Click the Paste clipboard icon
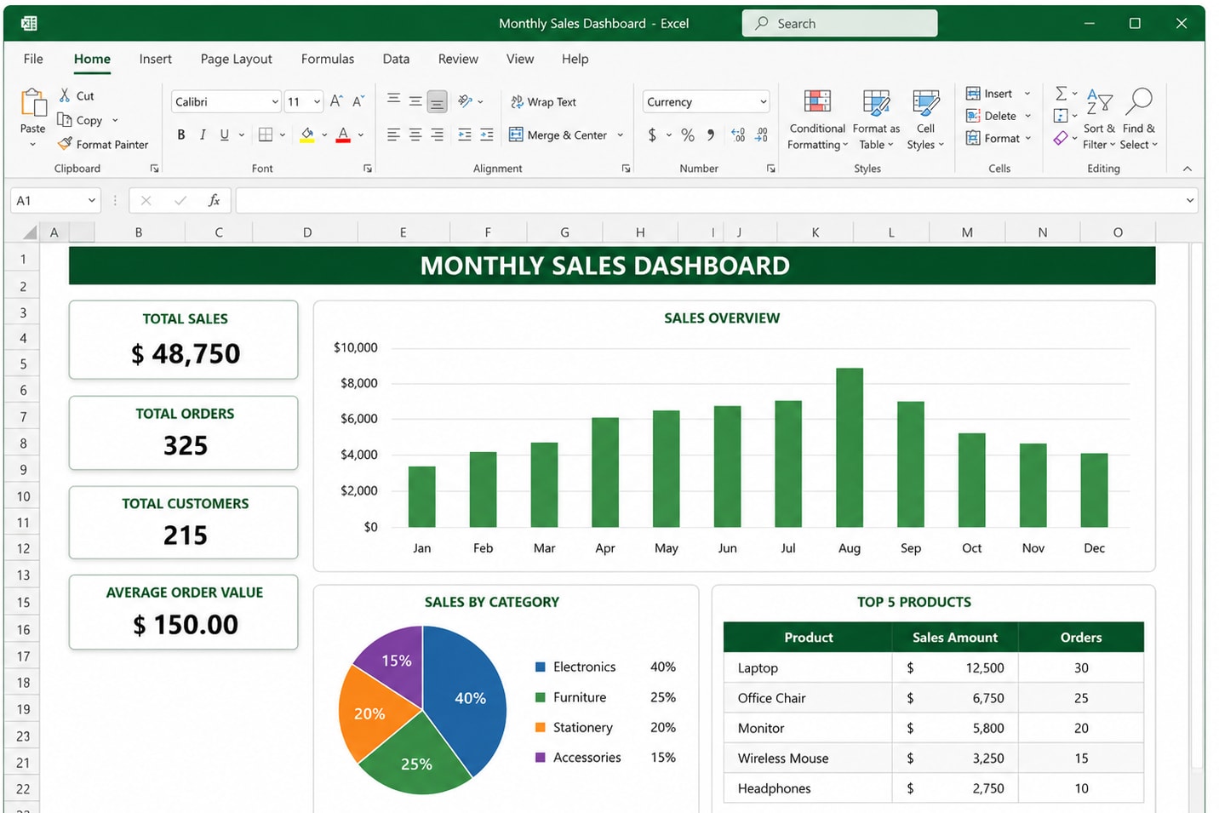 [x=33, y=103]
